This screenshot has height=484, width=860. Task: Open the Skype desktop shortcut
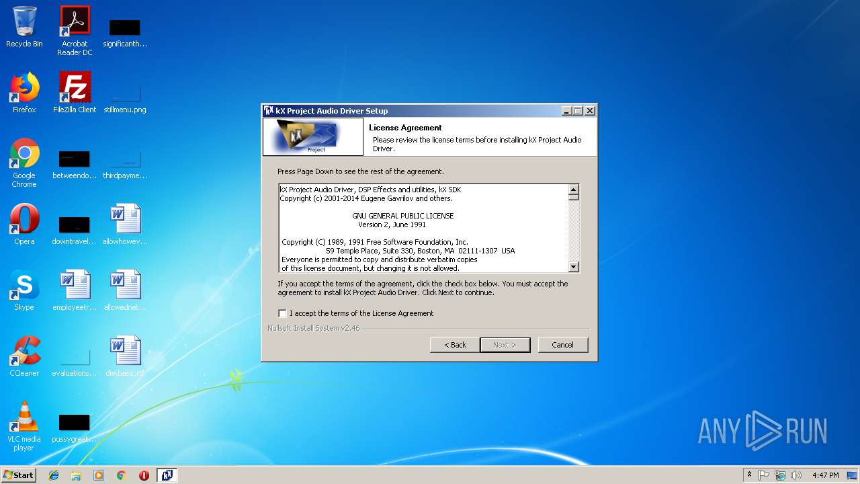coord(24,291)
